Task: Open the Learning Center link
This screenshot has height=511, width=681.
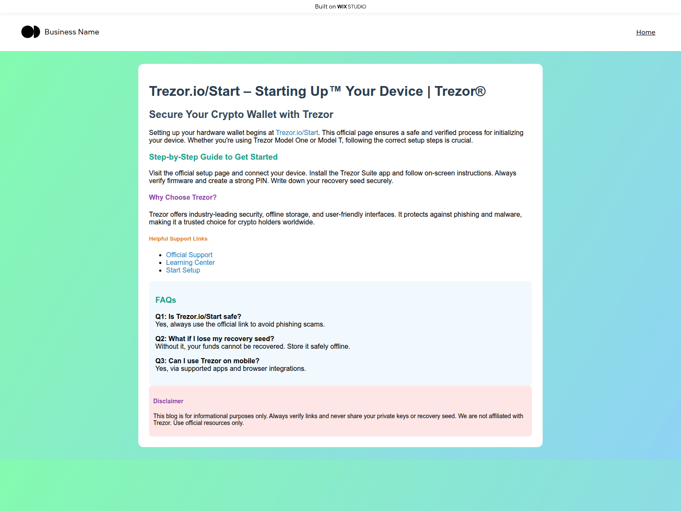Action: (190, 262)
